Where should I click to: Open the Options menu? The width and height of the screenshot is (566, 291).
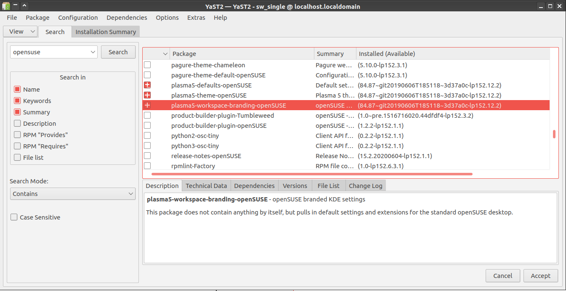(x=167, y=18)
